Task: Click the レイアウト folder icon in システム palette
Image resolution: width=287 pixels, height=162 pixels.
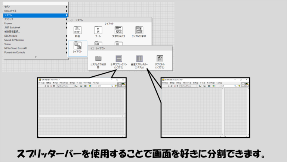Action: [78, 46]
